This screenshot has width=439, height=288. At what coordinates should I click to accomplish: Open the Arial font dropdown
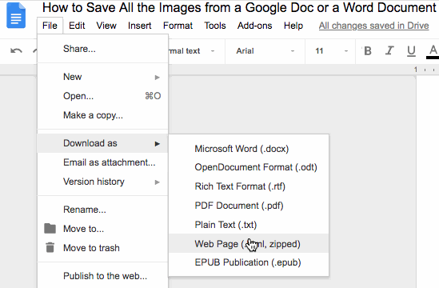click(x=265, y=51)
